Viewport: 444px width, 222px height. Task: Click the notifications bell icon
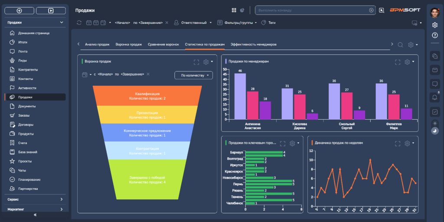coord(435,97)
